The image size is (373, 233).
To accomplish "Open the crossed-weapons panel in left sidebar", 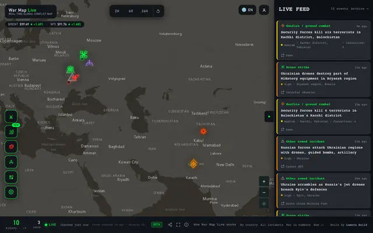I will click(11, 116).
